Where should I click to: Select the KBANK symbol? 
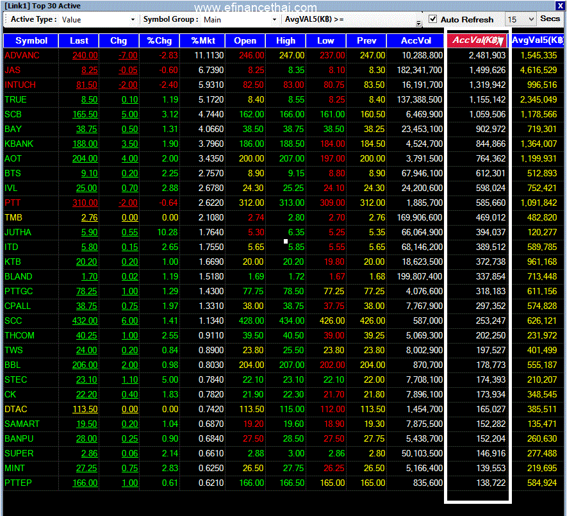point(19,144)
